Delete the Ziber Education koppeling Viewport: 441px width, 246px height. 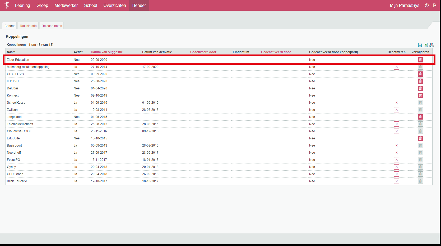(420, 60)
